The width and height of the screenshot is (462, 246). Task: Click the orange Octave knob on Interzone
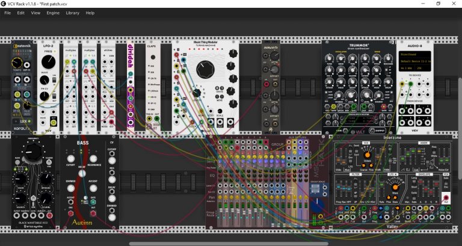367,155
